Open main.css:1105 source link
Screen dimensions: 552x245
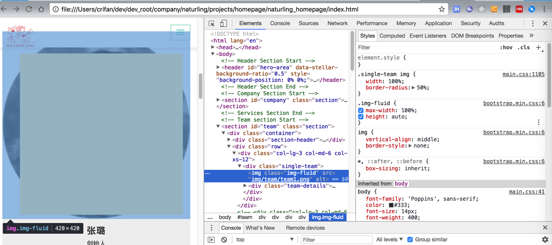523,74
